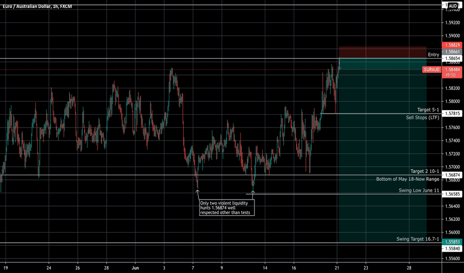Click the Sell Stops (LTF) label
Image resolution: width=464 pixels, height=273 pixels.
click(x=423, y=118)
